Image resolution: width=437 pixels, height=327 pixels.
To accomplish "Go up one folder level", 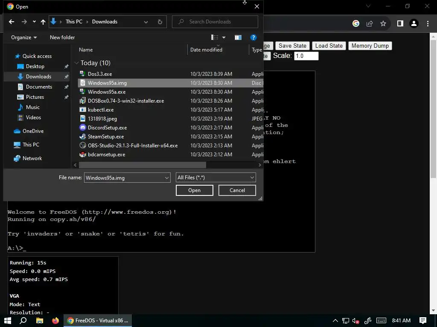I will tap(43, 22).
